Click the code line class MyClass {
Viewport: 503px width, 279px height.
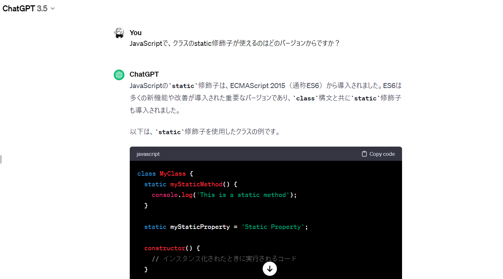click(x=165, y=174)
